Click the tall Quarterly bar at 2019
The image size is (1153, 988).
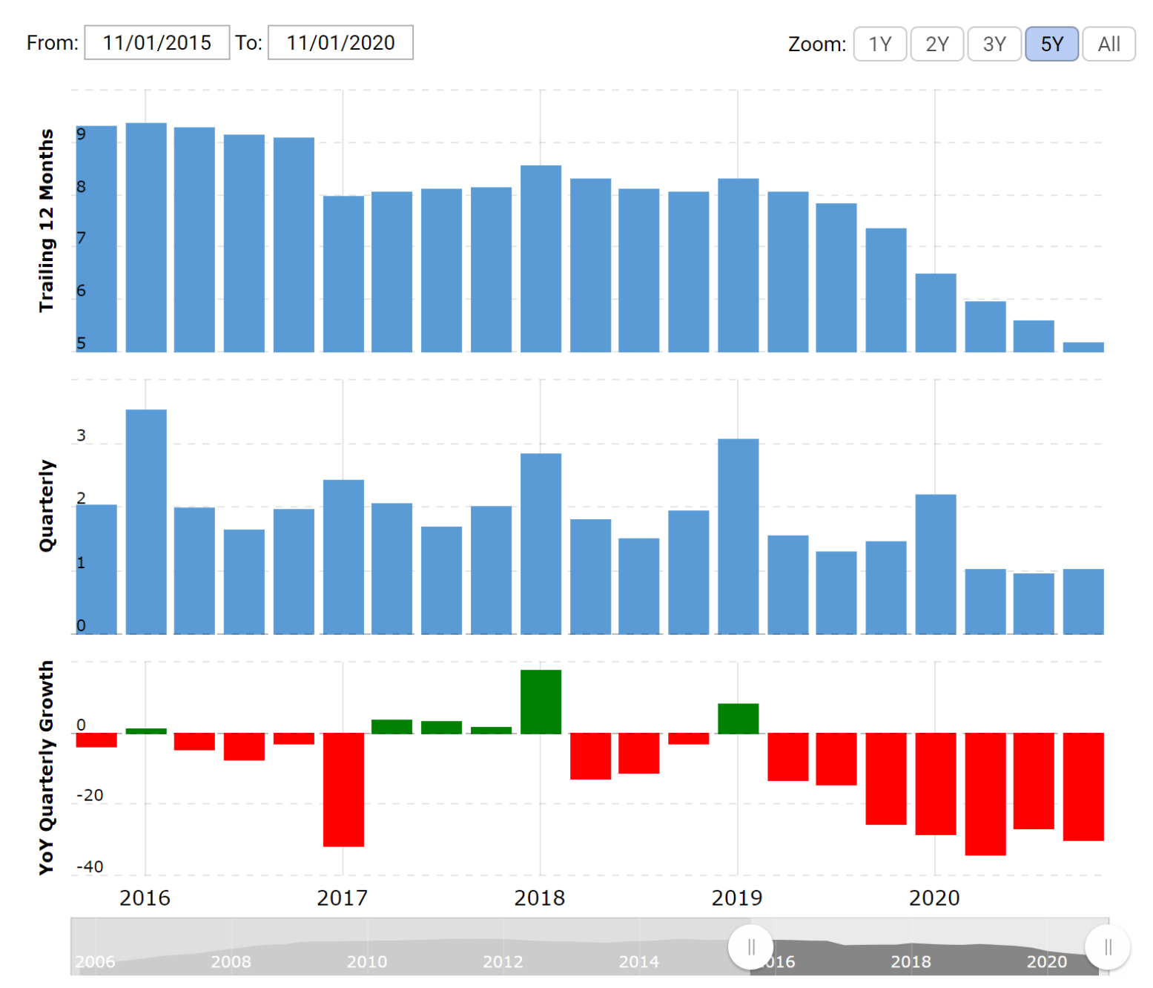pyautogui.click(x=738, y=534)
